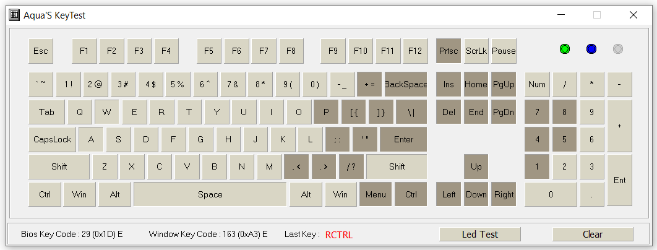
Task: Select the Up arrow key
Action: click(x=476, y=166)
